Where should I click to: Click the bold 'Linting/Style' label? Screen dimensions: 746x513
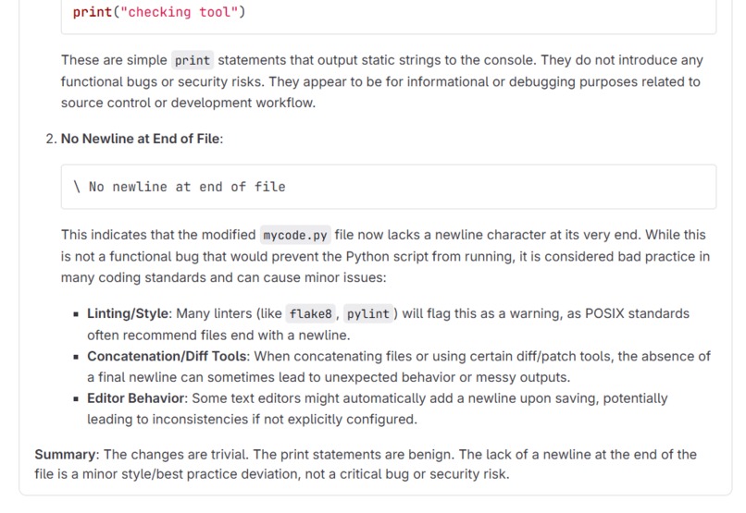click(129, 314)
